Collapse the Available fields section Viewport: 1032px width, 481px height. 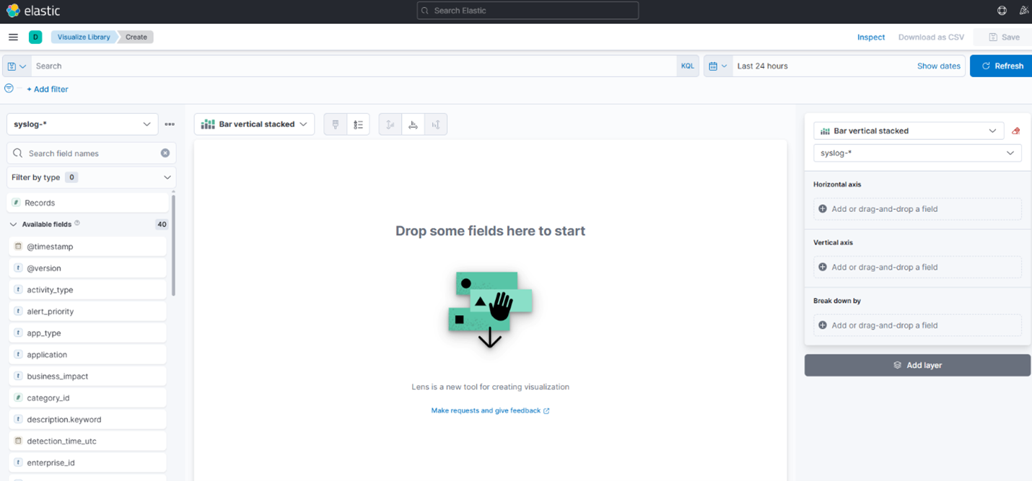click(13, 224)
